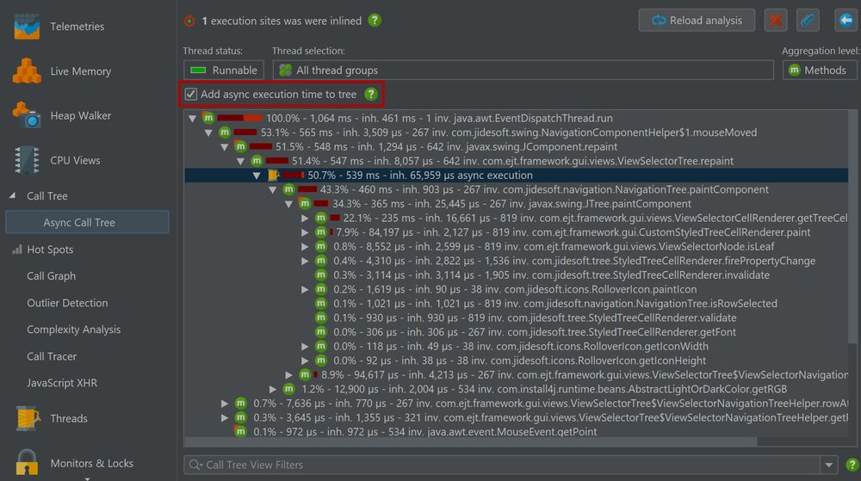Select Hot Spots view in sidebar
Screen dimensions: 861x481
pyautogui.click(x=50, y=249)
